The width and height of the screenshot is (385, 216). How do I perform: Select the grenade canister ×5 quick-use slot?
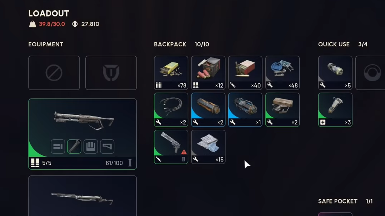(x=335, y=73)
